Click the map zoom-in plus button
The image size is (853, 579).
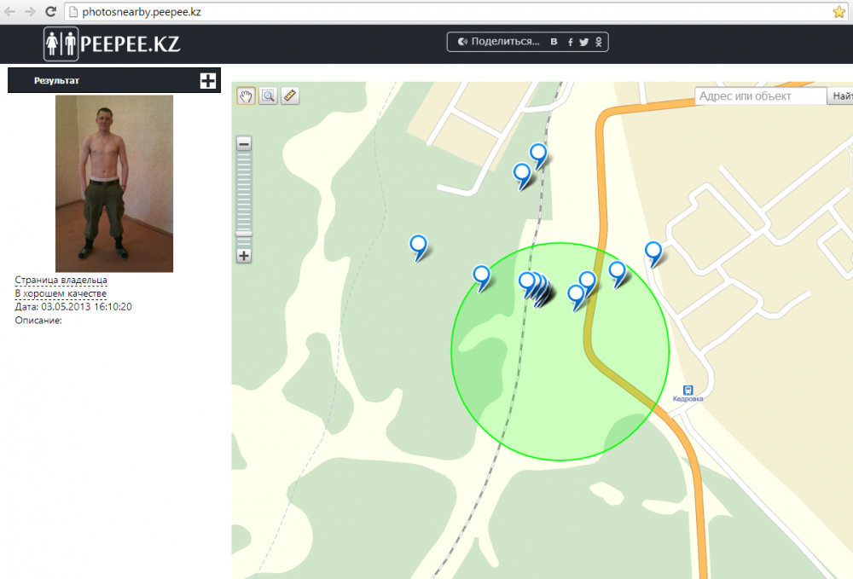[244, 256]
